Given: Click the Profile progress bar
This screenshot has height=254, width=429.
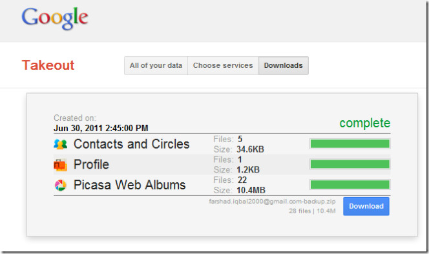Looking at the screenshot, I should coord(350,164).
